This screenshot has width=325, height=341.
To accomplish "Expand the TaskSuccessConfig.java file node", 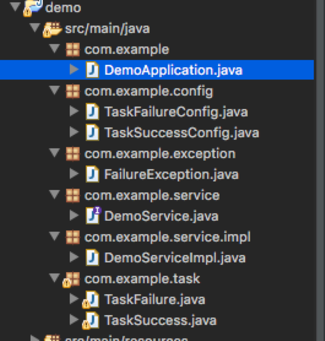I will (74, 132).
